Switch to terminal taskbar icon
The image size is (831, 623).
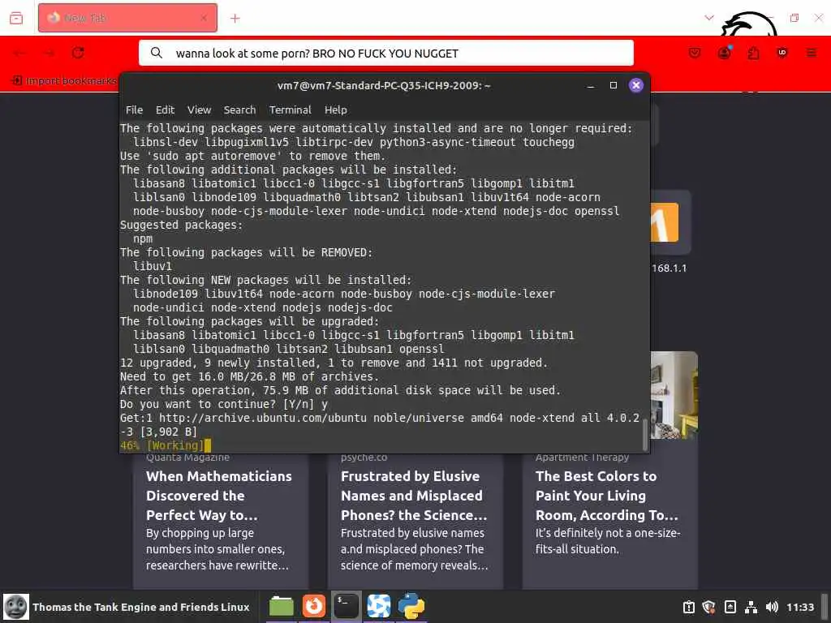point(346,606)
